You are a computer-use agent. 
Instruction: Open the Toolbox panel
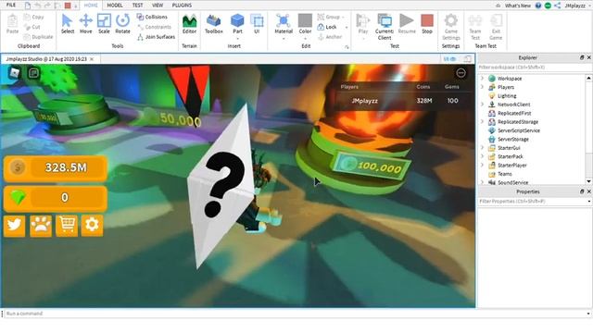(x=214, y=24)
